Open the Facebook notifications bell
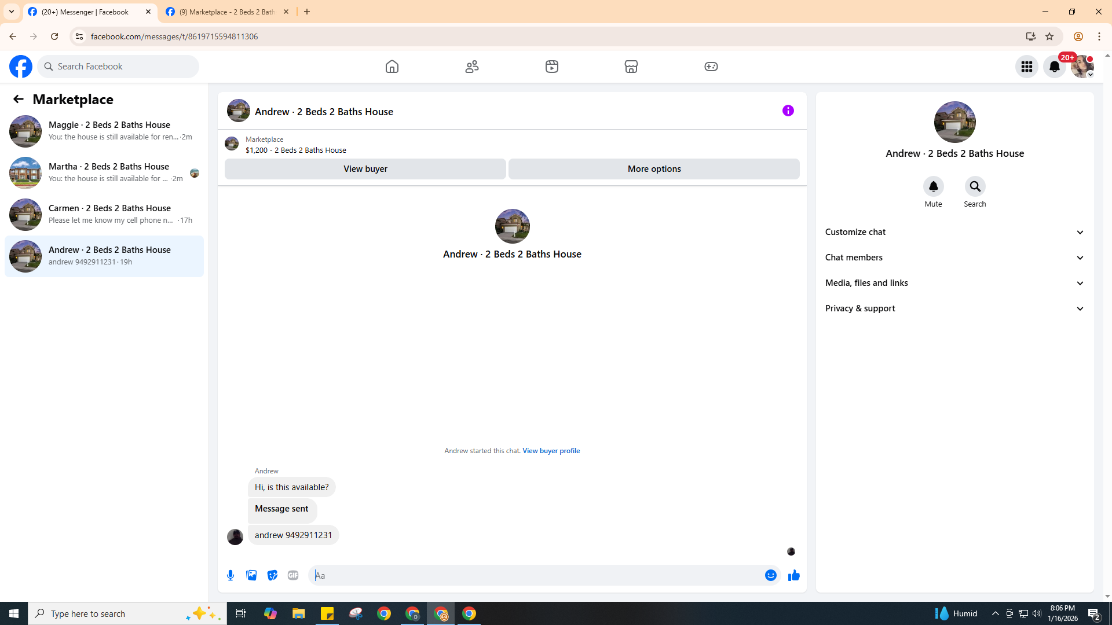 pyautogui.click(x=1054, y=67)
